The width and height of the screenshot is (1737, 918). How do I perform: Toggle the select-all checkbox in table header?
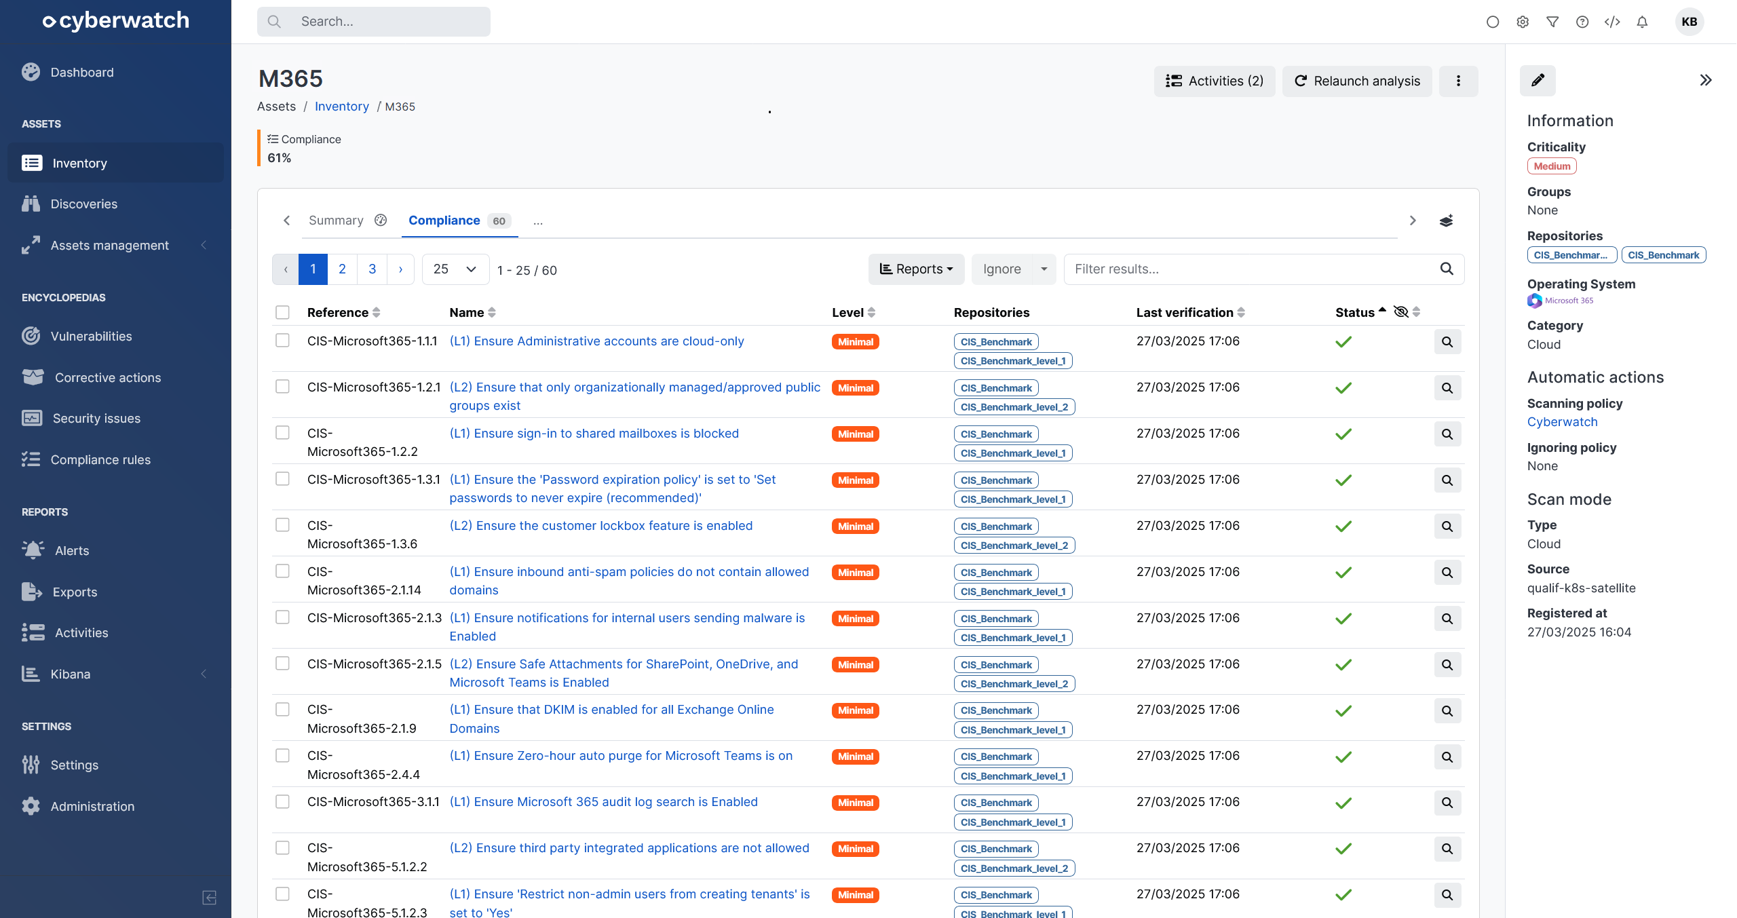pos(282,312)
